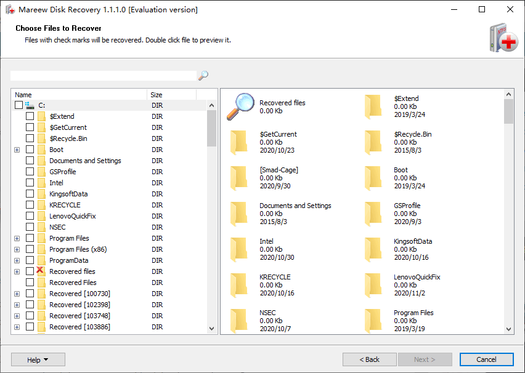Click the KRECYCLE folder icon in the right pane
This screenshot has width=525, height=373.
pyautogui.click(x=238, y=286)
